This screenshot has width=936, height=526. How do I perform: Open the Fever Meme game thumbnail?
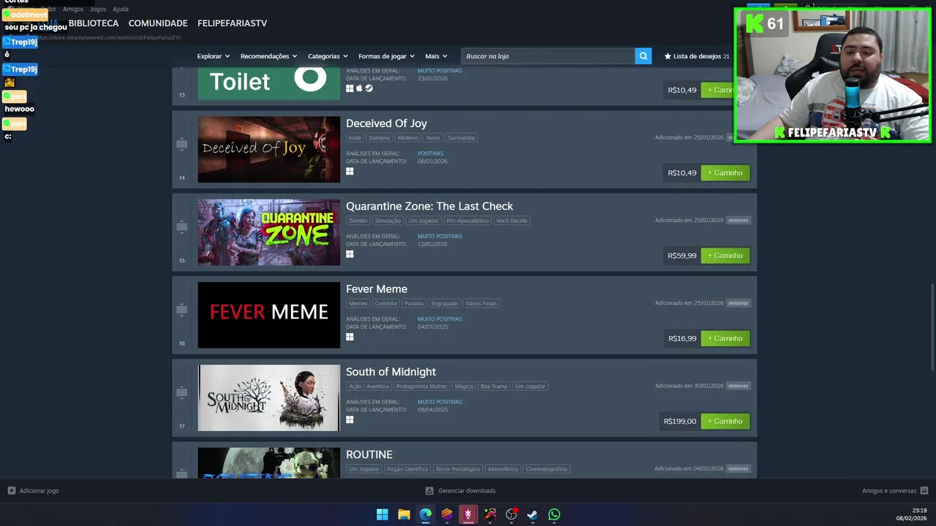click(x=268, y=315)
